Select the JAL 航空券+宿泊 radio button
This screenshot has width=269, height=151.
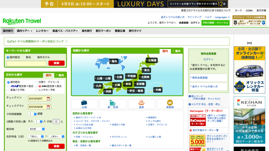(x=37, y=87)
